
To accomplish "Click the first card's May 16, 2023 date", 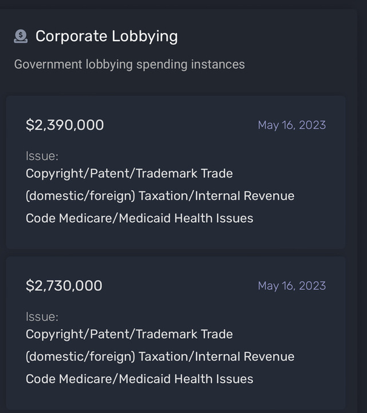I will 292,125.
